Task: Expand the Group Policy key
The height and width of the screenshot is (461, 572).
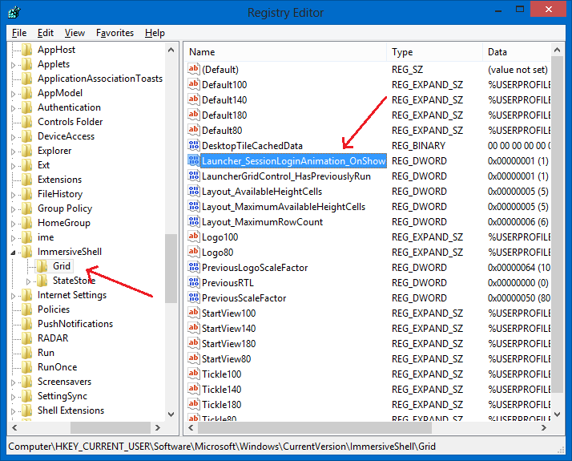Action: pyautogui.click(x=13, y=209)
